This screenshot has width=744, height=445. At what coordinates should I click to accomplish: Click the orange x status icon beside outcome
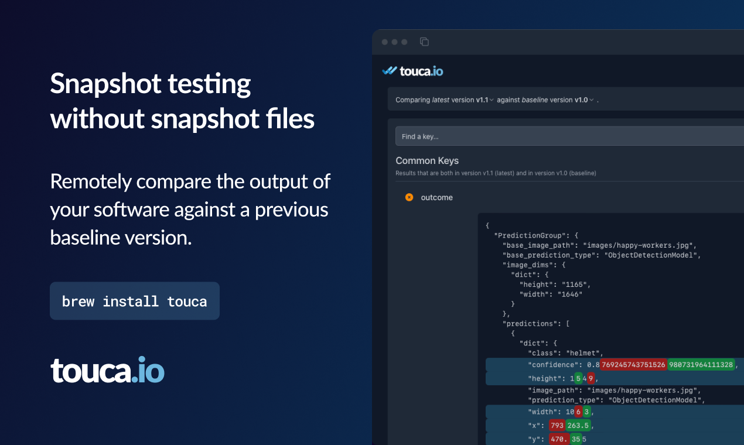click(x=409, y=197)
